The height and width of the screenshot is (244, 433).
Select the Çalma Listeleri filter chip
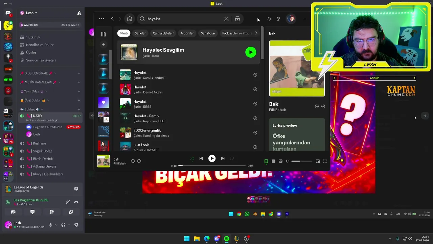(163, 33)
